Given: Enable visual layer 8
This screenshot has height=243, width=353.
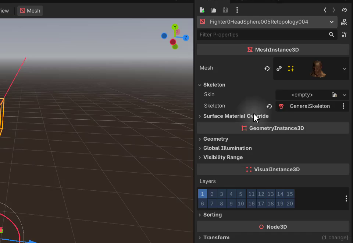Looking at the screenshot, I should [221, 204].
